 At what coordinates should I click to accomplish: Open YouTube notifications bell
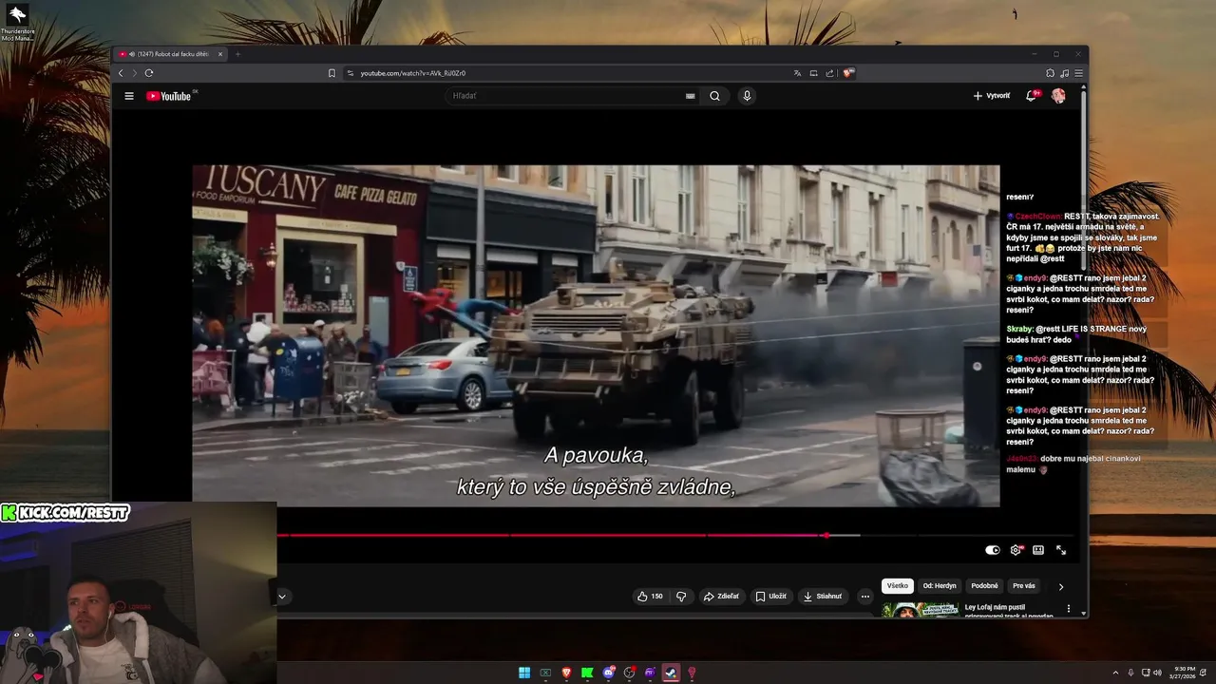[x=1031, y=96]
